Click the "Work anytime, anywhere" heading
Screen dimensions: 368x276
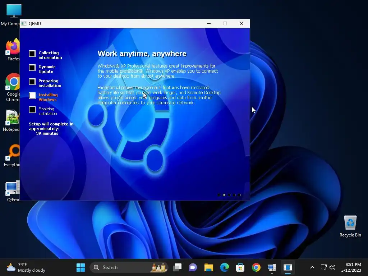tap(142, 54)
